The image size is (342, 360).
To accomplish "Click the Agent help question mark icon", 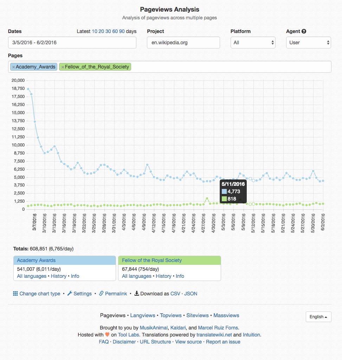I will click(304, 31).
